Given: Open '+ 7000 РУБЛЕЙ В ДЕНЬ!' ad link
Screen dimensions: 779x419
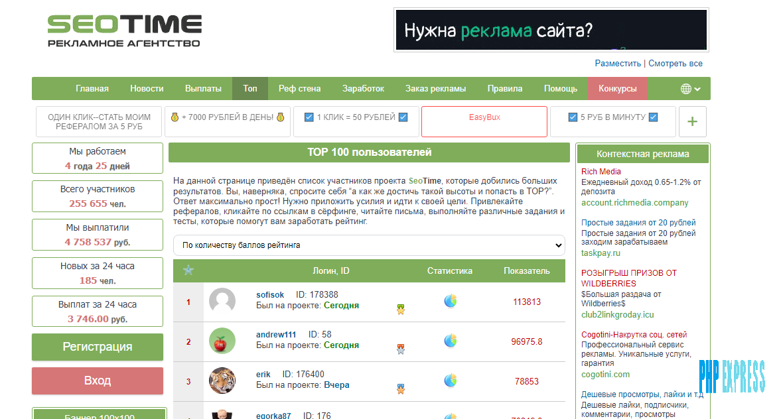Looking at the screenshot, I should [228, 121].
